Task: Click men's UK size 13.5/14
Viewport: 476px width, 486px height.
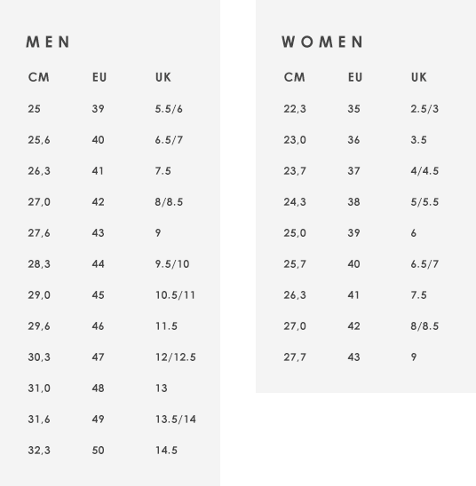Action: point(176,419)
